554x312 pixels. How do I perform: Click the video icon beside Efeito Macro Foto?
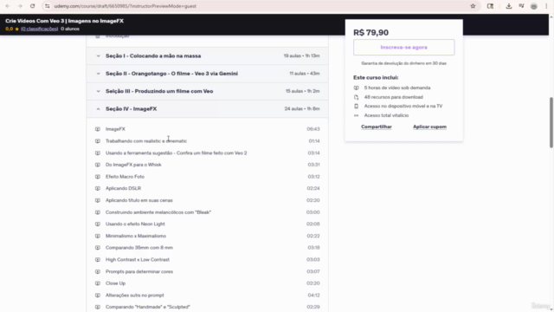coord(98,177)
